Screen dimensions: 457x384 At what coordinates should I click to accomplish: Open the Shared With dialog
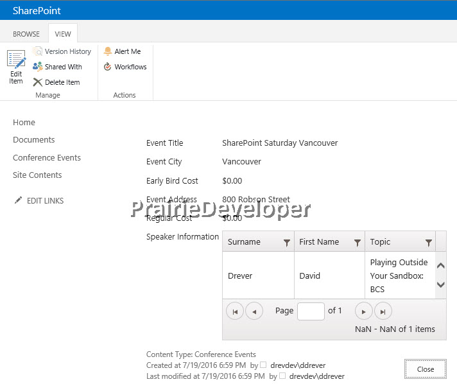(57, 67)
